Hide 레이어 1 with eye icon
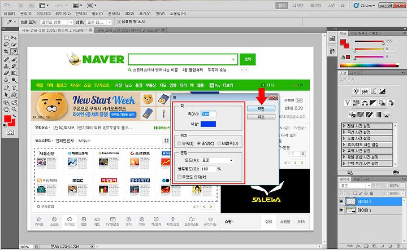This screenshot has height=250, width=407. pyautogui.click(x=341, y=210)
